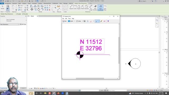Image resolution: width=169 pixels, height=95 pixels.
Task: Select the Angular dimension tool
Action: (79, 7)
